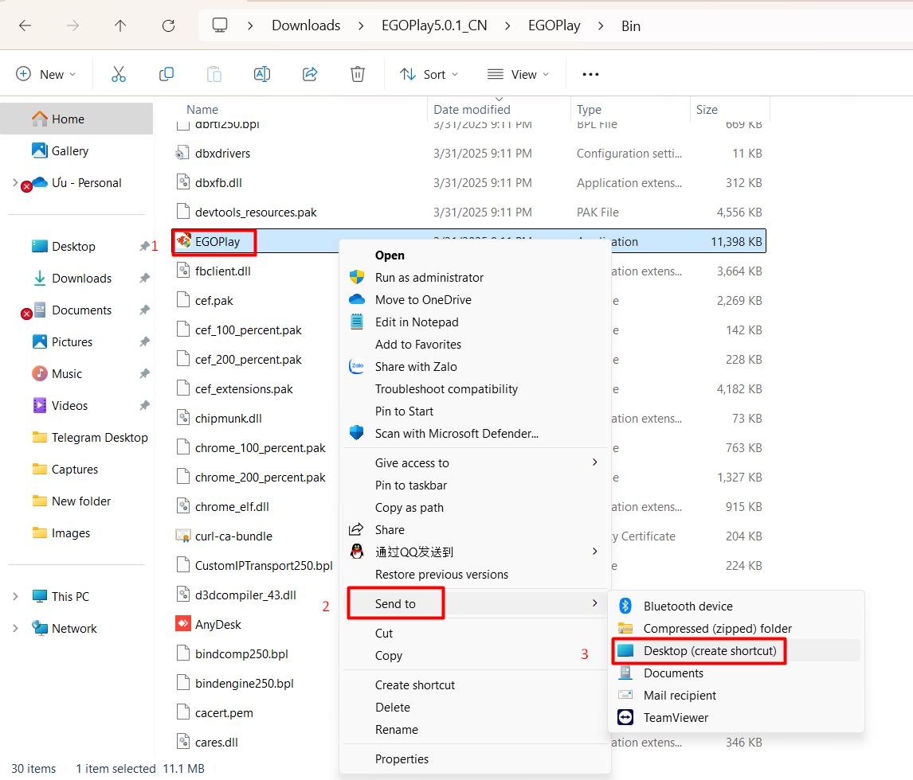
Task: Navigate to EGOPlay5.0.1_CN in address bar
Action: [x=434, y=25]
